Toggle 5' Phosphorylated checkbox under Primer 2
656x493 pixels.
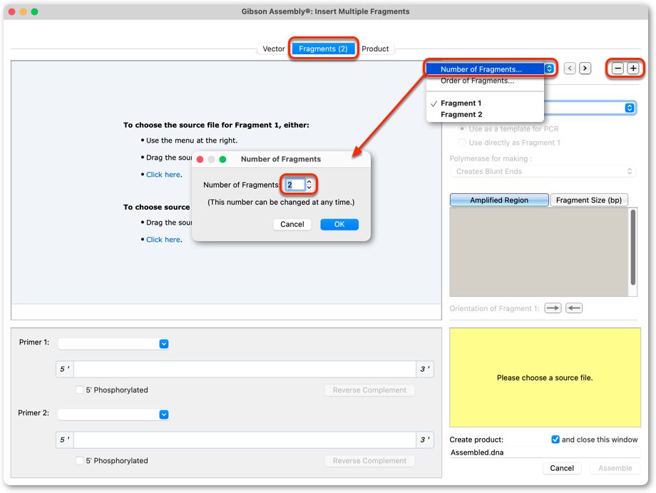pyautogui.click(x=79, y=460)
